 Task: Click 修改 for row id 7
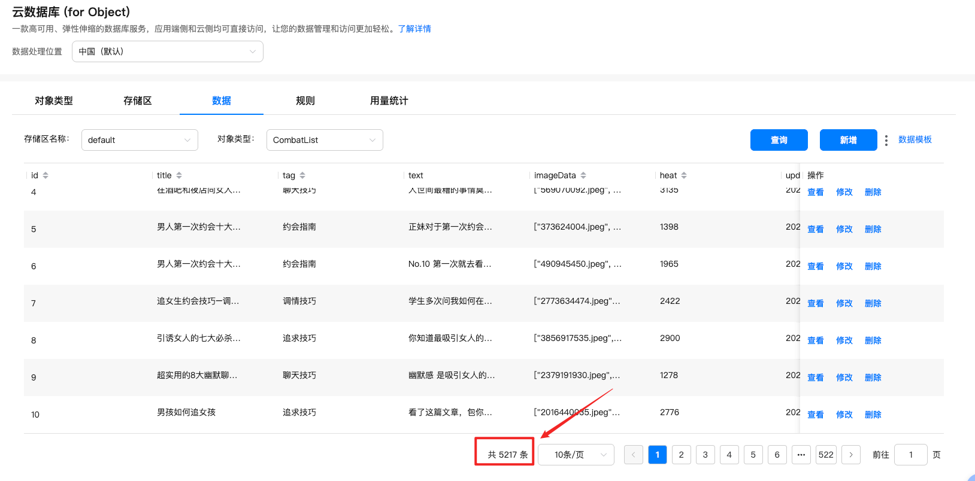tap(844, 303)
